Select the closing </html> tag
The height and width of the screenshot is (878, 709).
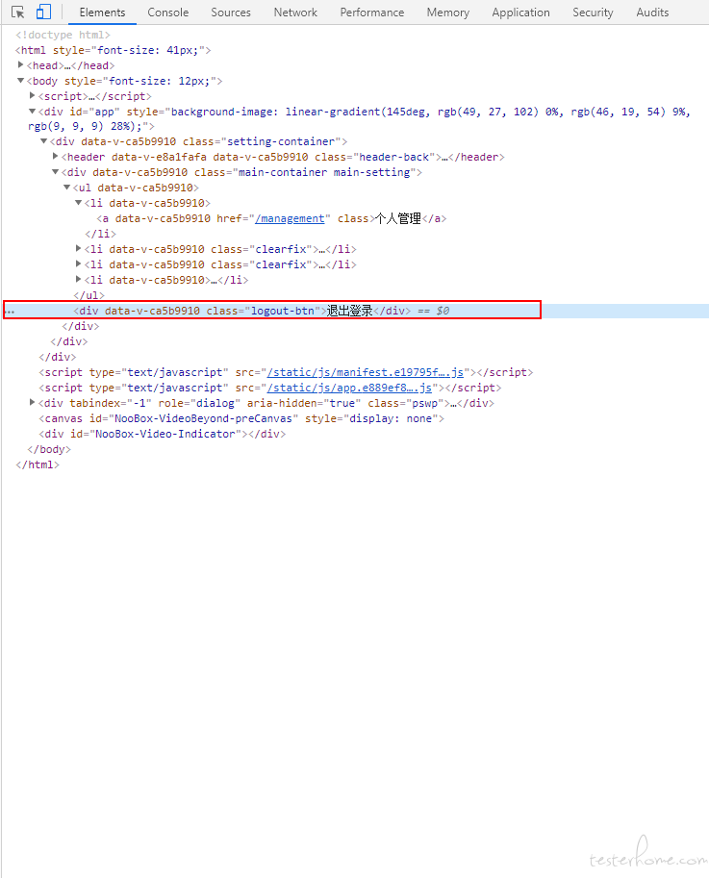(x=38, y=464)
